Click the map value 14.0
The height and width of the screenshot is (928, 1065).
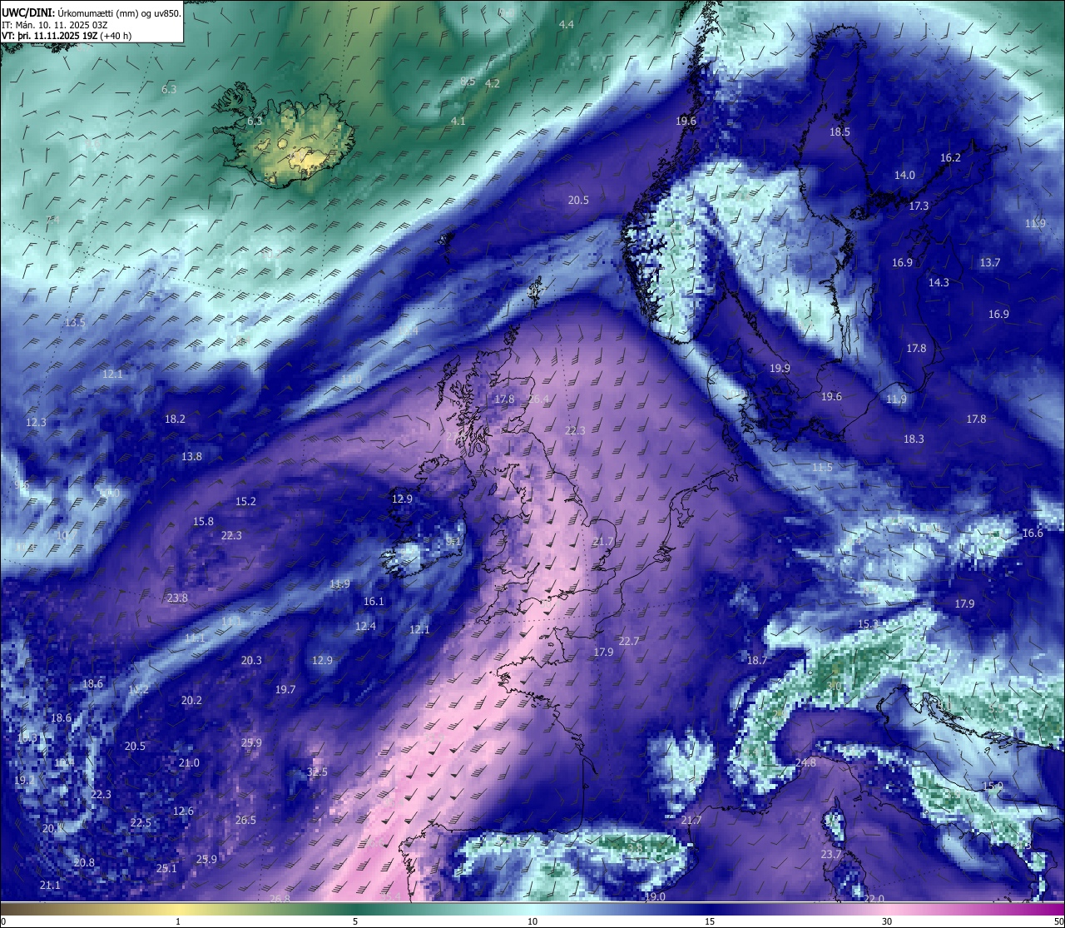905,175
